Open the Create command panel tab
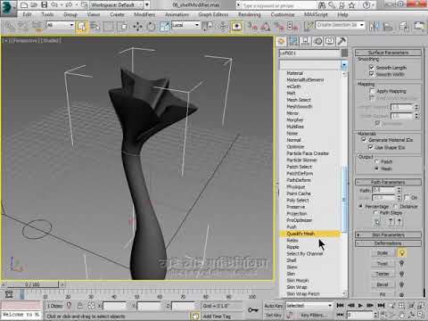Viewport: 428px width, 321px height. click(x=281, y=41)
